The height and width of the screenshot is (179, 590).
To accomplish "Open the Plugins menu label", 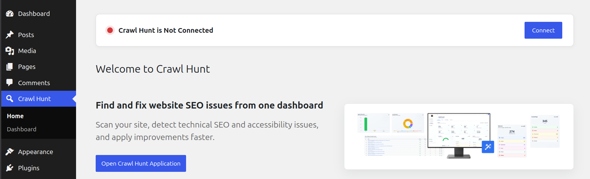I will click(29, 168).
